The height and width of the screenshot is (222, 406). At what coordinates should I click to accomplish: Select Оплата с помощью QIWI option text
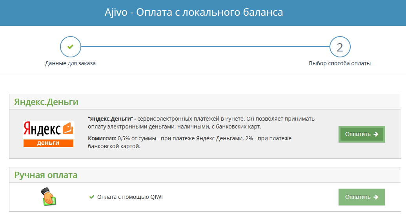tap(130, 197)
